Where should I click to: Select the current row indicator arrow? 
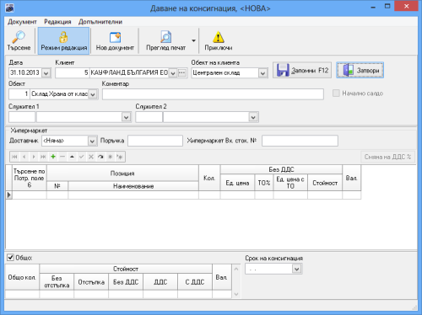point(9,195)
